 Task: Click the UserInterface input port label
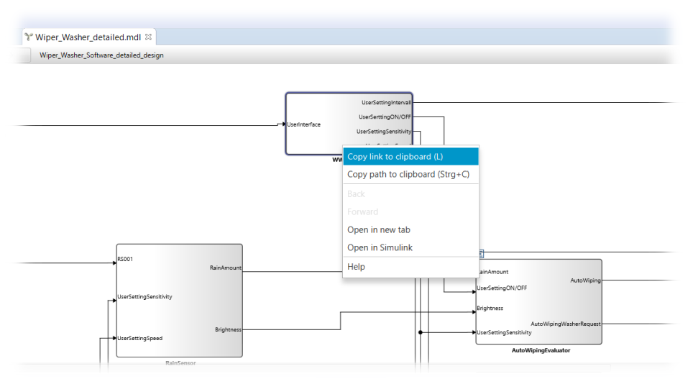[303, 124]
